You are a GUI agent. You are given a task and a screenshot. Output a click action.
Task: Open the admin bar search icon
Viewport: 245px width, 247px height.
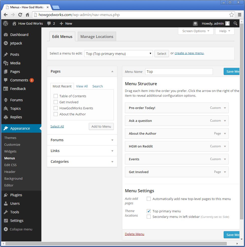click(x=235, y=23)
